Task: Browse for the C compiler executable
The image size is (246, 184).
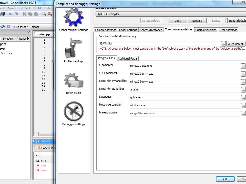Action: pos(243,66)
